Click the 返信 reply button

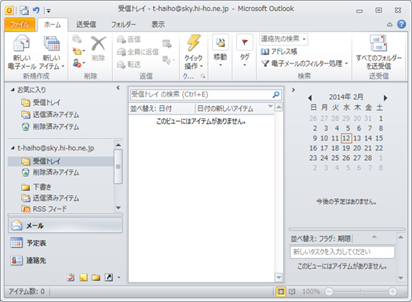pos(129,39)
